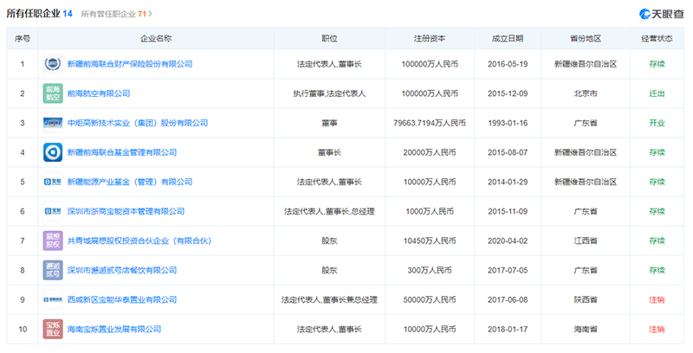Click the 迁出 status in row 2
Screen dimensions: 693x353
657,93
